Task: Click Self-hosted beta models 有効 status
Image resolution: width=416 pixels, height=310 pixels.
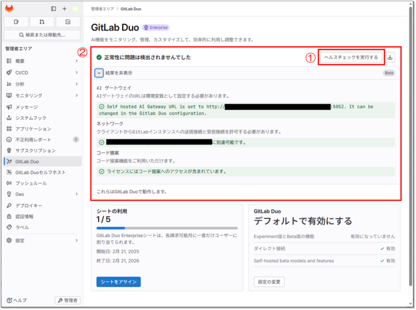Action: [387, 261]
